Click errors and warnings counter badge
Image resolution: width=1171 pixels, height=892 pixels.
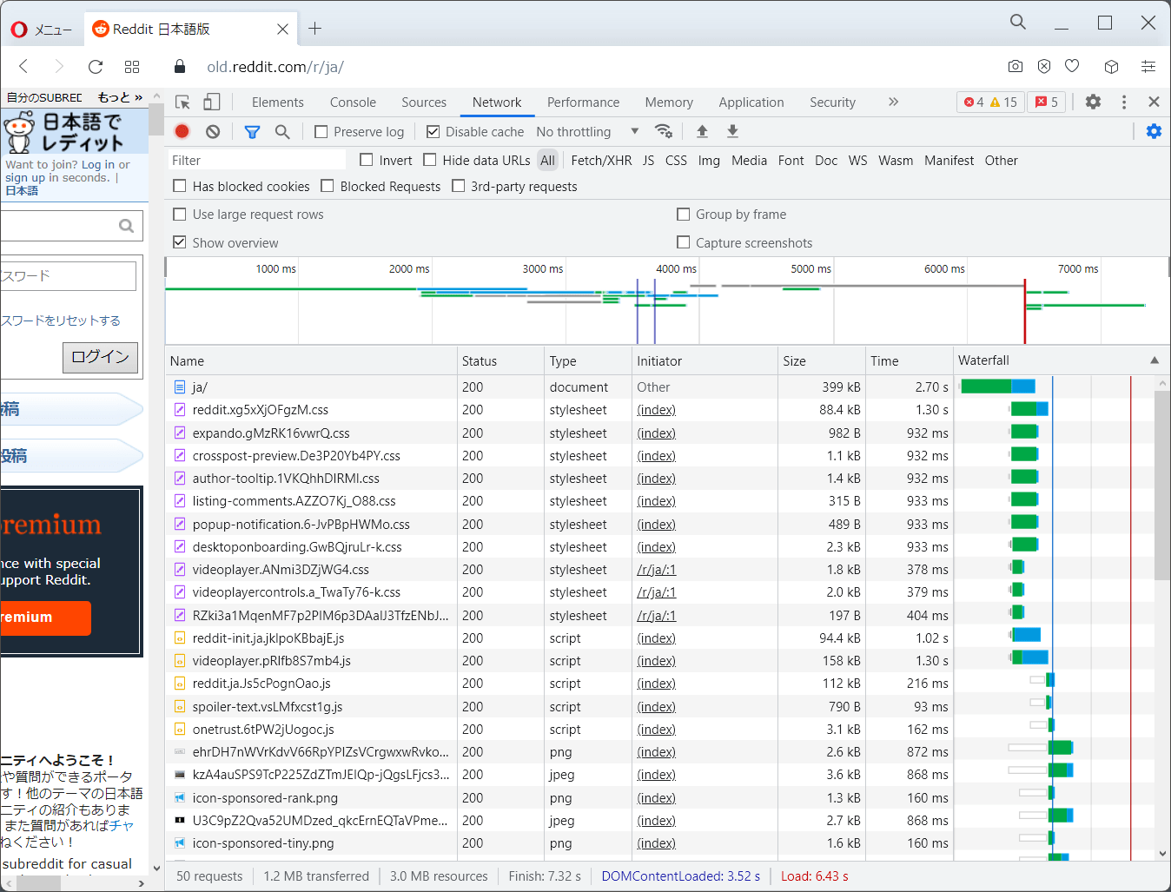(990, 102)
